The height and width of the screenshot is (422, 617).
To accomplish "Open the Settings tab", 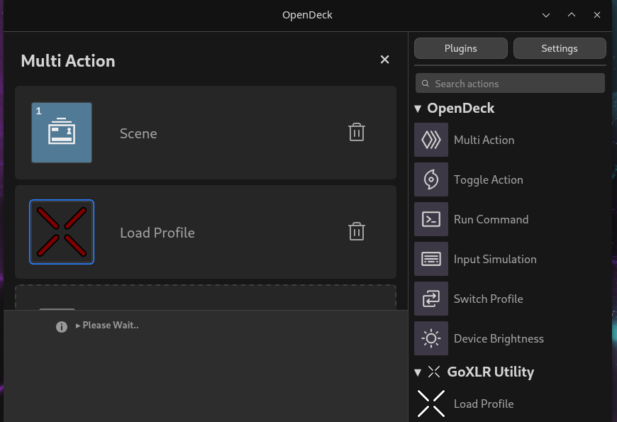I will 560,48.
